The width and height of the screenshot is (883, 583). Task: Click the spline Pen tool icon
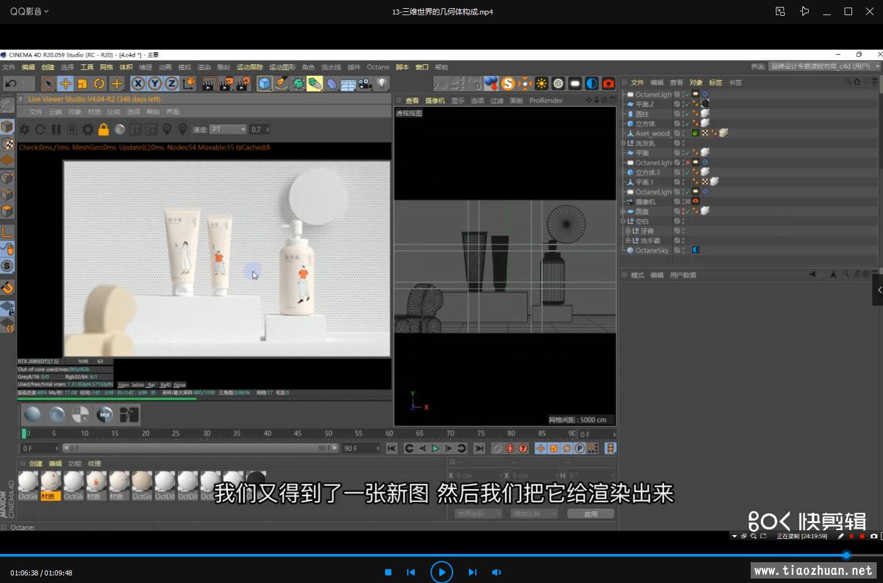point(282,83)
